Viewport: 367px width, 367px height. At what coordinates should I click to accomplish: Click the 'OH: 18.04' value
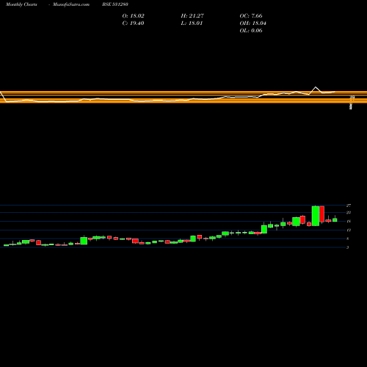click(252, 23)
